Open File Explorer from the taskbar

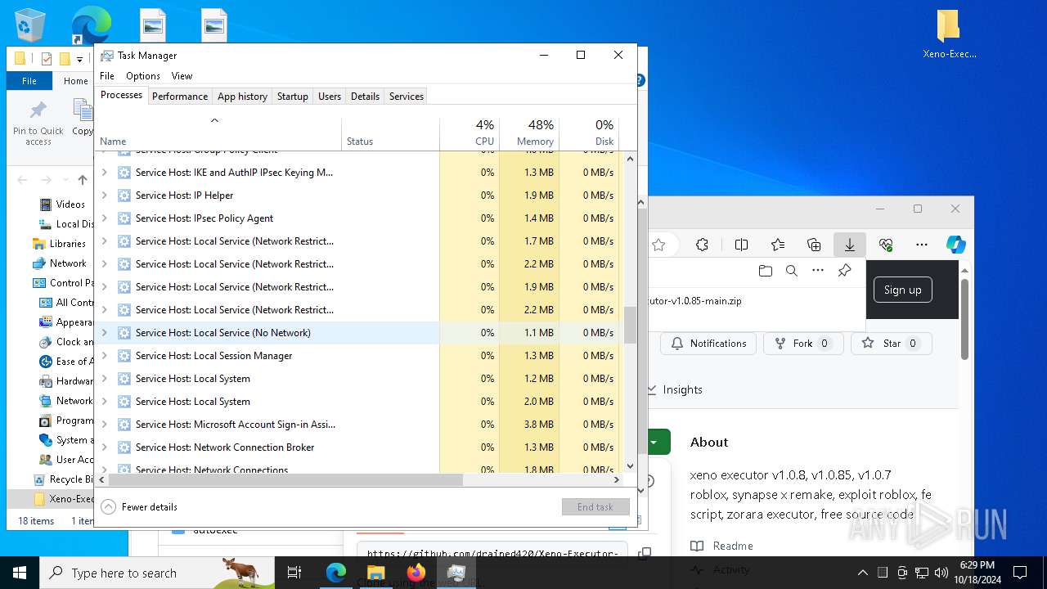(x=375, y=573)
